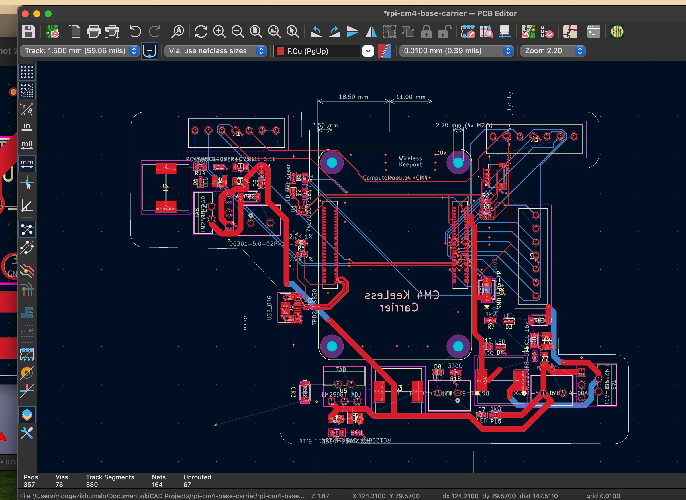Toggle zone filled display mode
686x500 pixels.
[27, 313]
